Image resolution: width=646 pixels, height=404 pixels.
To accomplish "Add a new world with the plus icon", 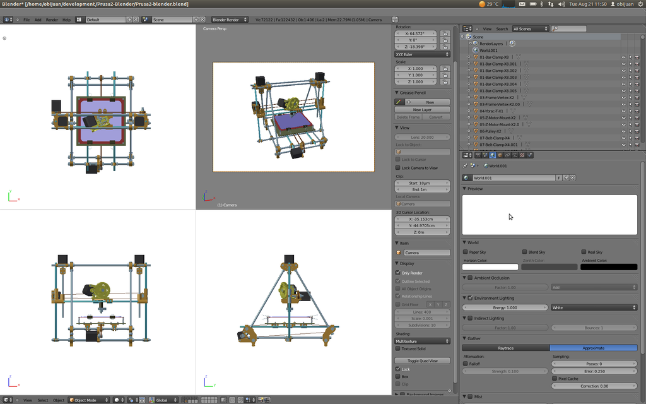I will click(x=565, y=178).
